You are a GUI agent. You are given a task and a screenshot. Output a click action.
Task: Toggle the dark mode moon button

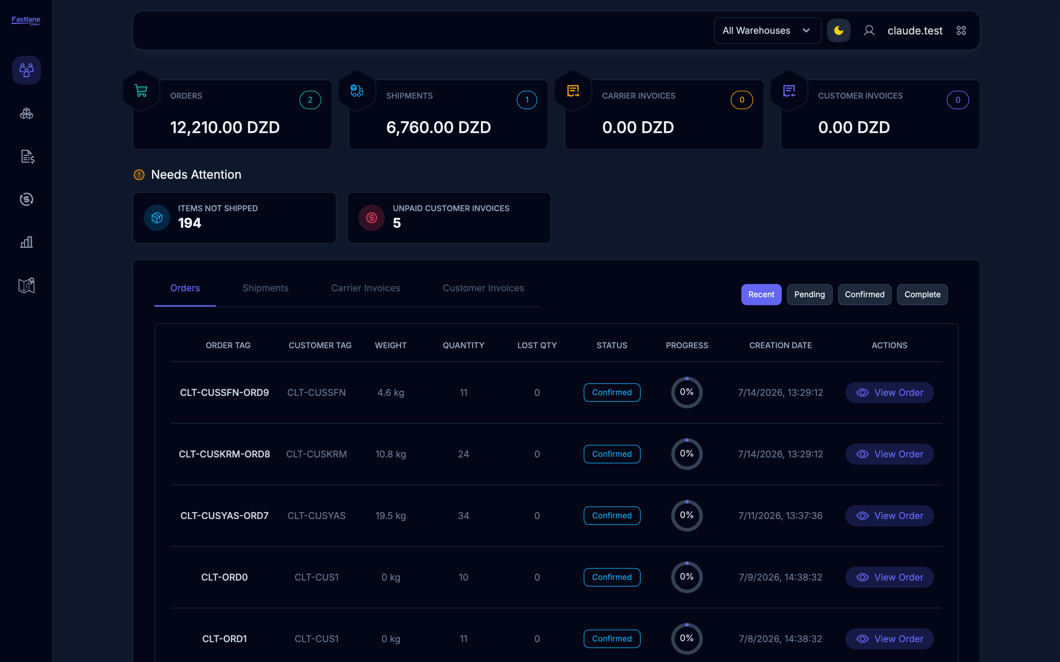[x=838, y=31]
